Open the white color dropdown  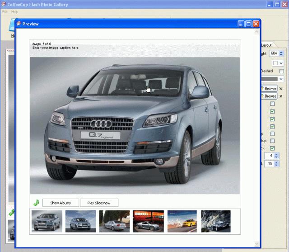pos(278,63)
